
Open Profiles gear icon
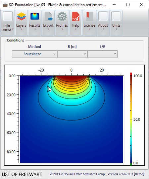(62, 16)
